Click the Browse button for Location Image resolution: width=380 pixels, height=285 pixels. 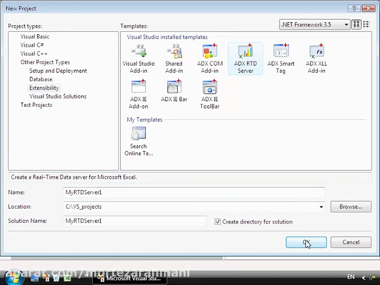pos(350,207)
